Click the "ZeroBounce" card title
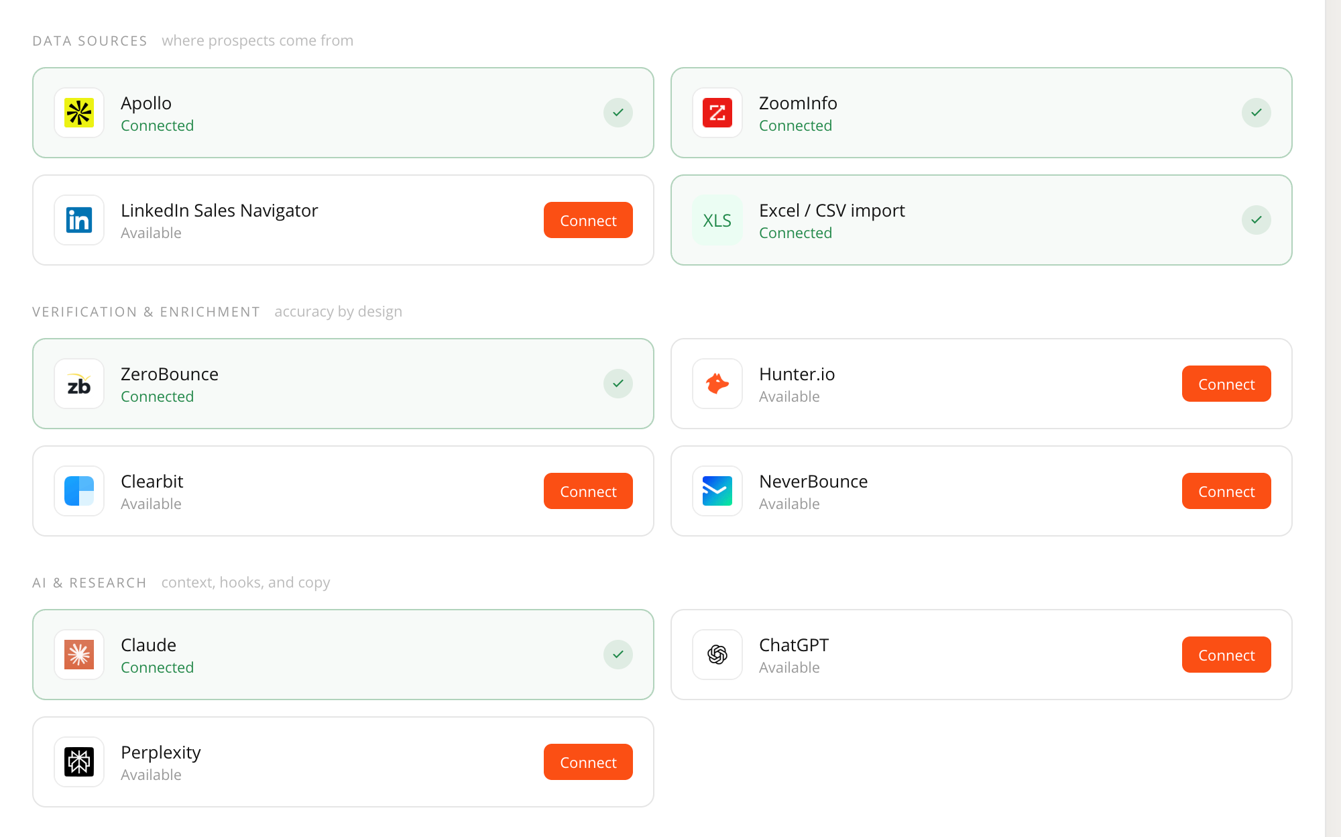Viewport: 1341px width, 837px height. (x=170, y=374)
